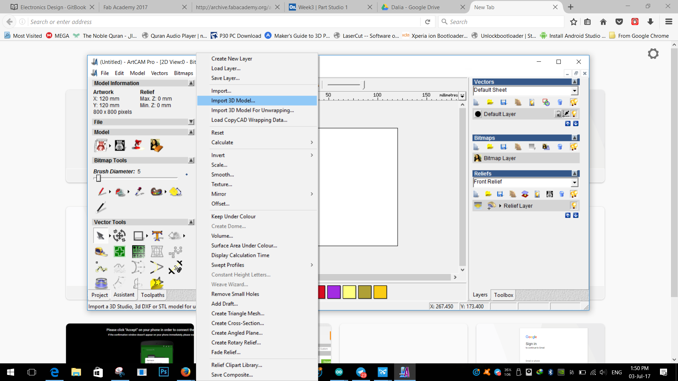Image resolution: width=678 pixels, height=381 pixels.
Task: Click the Transform Vectors tool
Action: [x=119, y=236]
